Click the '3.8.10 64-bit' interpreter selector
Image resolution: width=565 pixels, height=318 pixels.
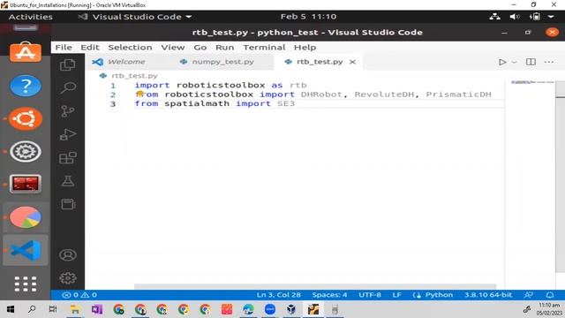pyautogui.click(x=488, y=295)
